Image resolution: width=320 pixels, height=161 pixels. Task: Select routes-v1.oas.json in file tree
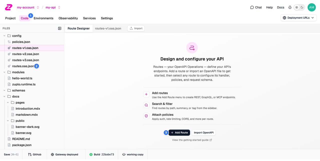click(32, 48)
